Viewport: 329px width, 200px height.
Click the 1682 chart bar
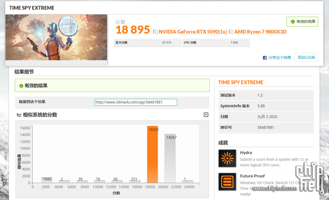47,180
